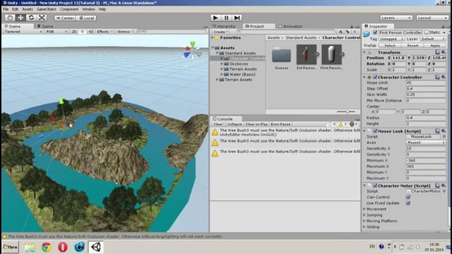
Task: Open the Component menu
Action: coord(69,9)
